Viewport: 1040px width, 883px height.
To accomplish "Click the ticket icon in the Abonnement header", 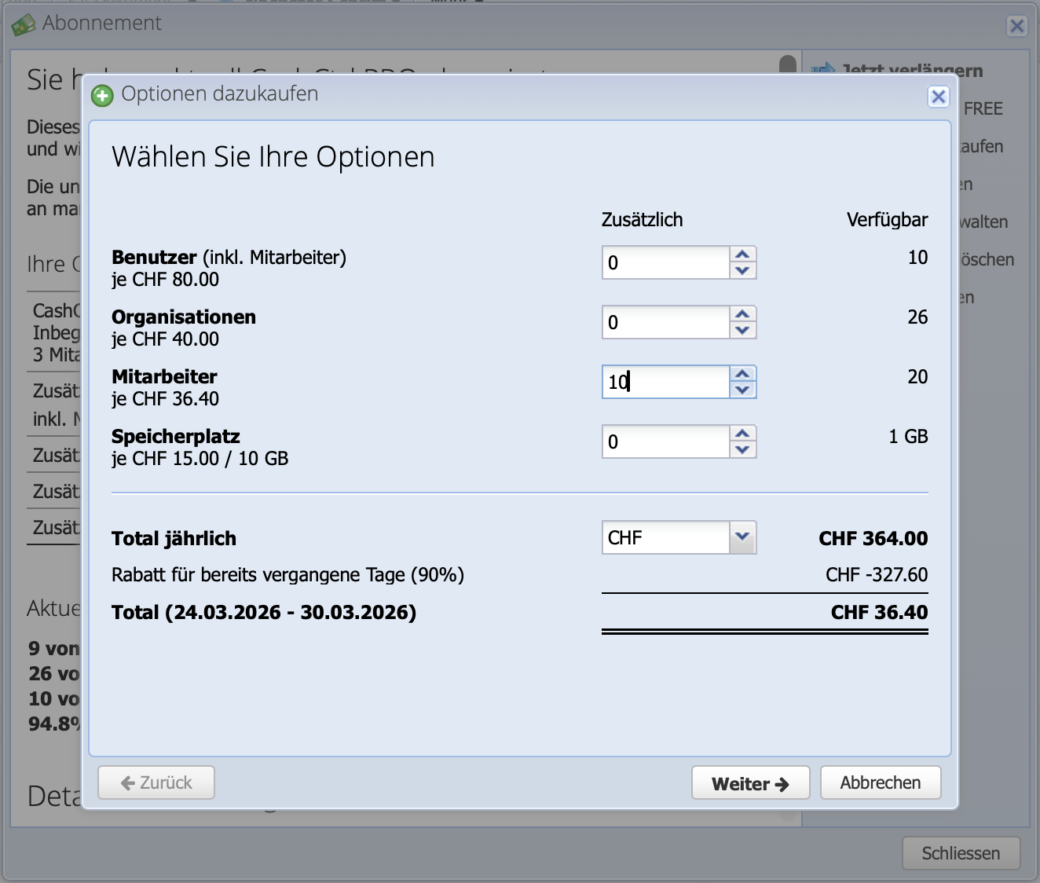I will pyautogui.click(x=23, y=23).
